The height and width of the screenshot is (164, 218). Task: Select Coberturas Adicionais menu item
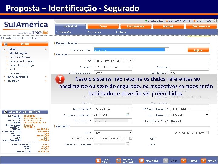(22, 61)
